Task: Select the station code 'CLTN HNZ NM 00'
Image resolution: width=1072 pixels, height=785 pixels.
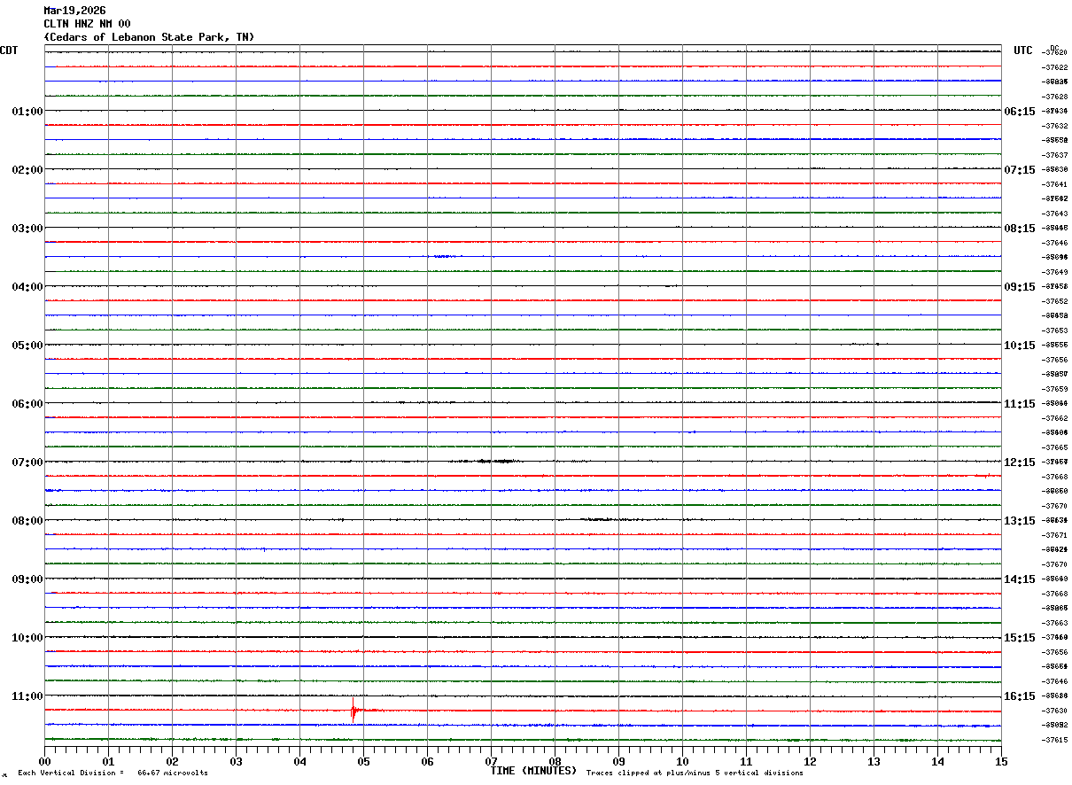Action: click(x=87, y=24)
